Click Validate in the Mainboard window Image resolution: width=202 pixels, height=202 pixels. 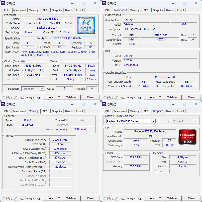pyautogui.click(x=172, y=97)
